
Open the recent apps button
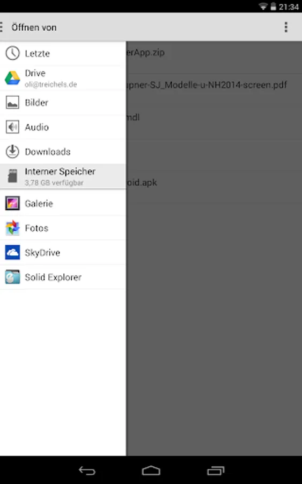(216, 471)
